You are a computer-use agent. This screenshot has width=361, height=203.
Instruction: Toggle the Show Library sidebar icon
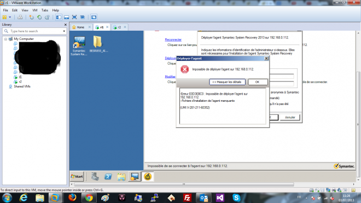(x=59, y=18)
